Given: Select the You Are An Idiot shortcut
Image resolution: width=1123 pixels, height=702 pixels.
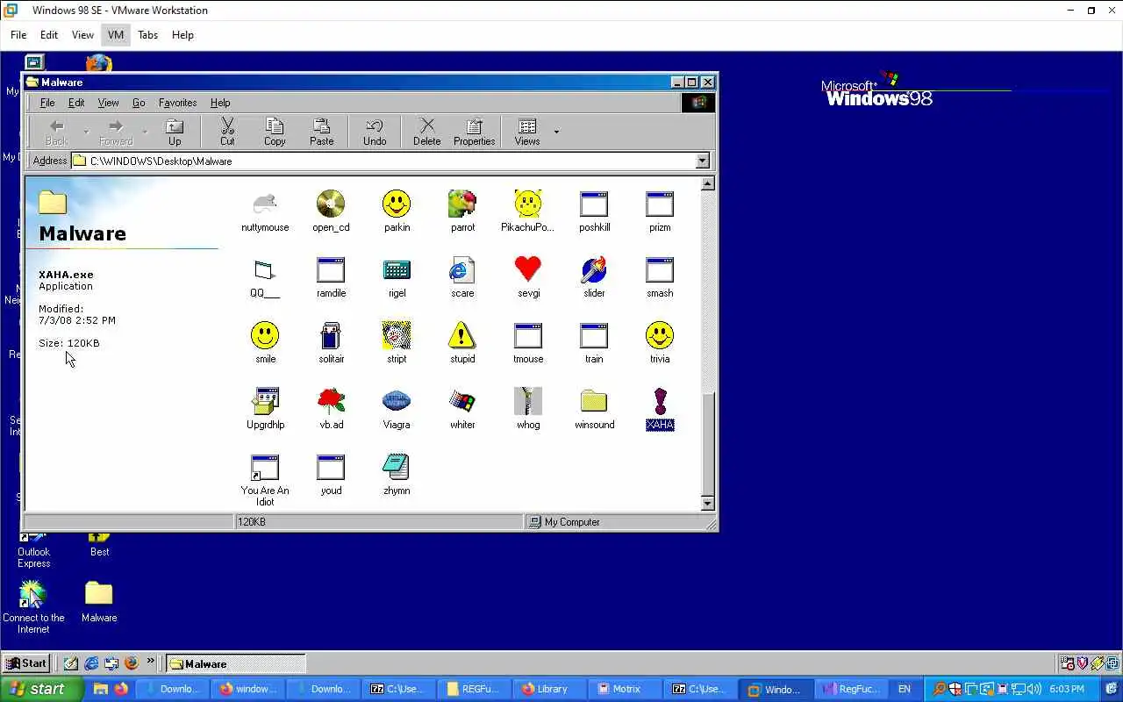Looking at the screenshot, I should pos(265,467).
